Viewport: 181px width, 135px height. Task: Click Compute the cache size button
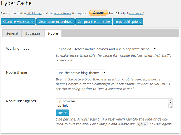click(x=94, y=22)
